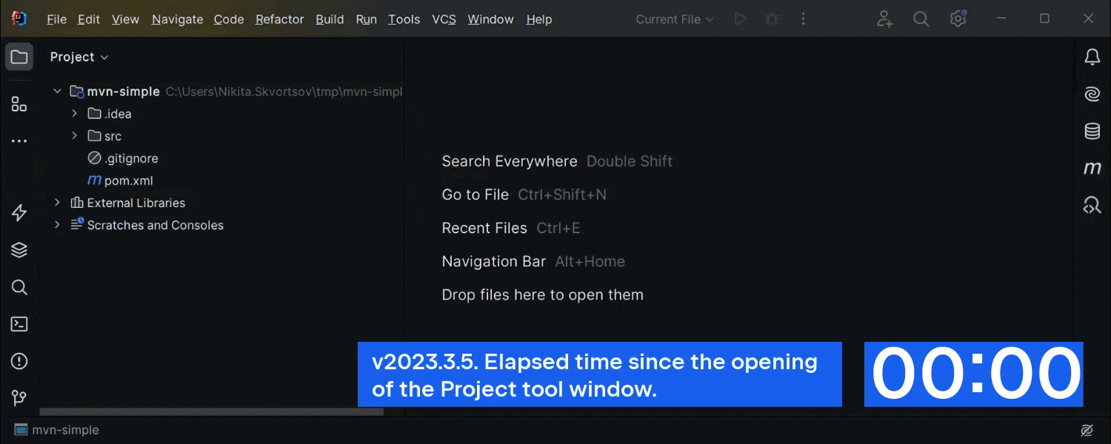The image size is (1111, 444).
Task: Expand the .idea folder
Action: 75,114
